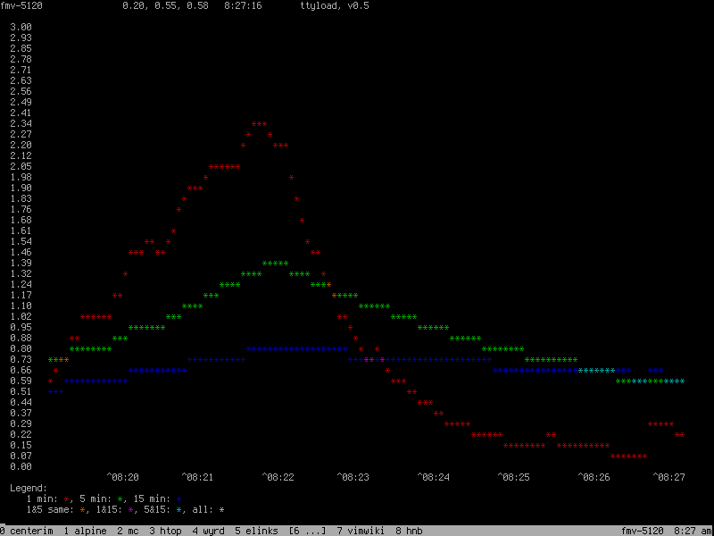The image size is (714, 536).
Task: Click the 1.90 y-axis label
Action: [21, 188]
